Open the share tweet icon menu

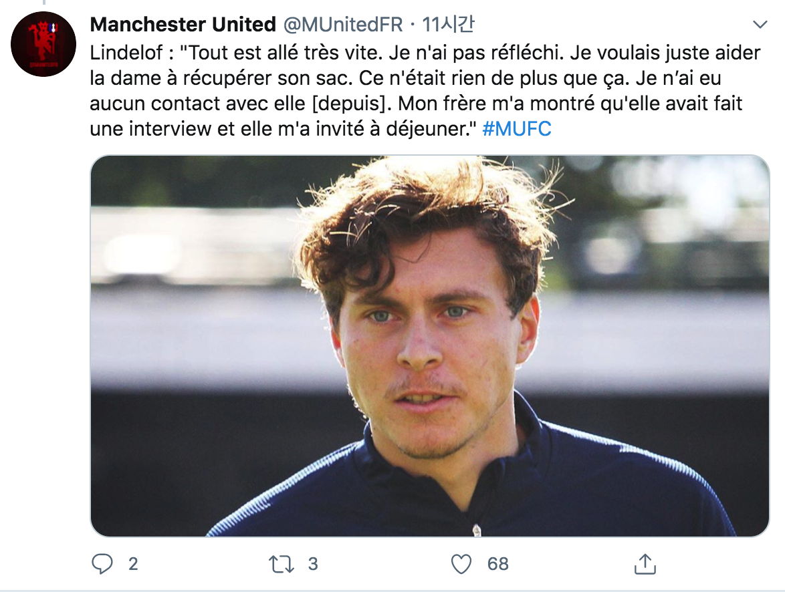click(645, 564)
